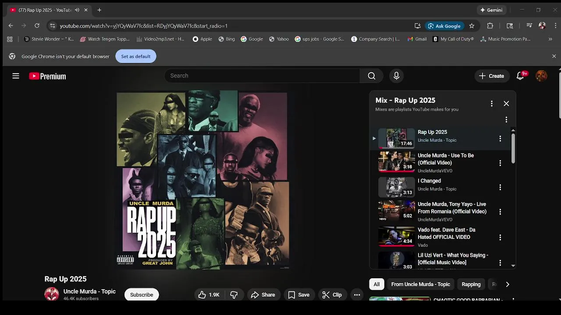The width and height of the screenshot is (561, 315).
Task: Click the YouTube search field
Action: click(262, 76)
